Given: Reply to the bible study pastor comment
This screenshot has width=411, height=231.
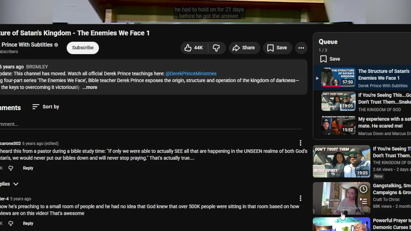Looking at the screenshot, I should 28,168.
